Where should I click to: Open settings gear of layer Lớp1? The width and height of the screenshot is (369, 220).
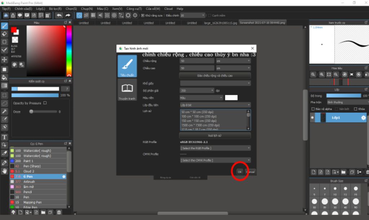[x=363, y=118]
